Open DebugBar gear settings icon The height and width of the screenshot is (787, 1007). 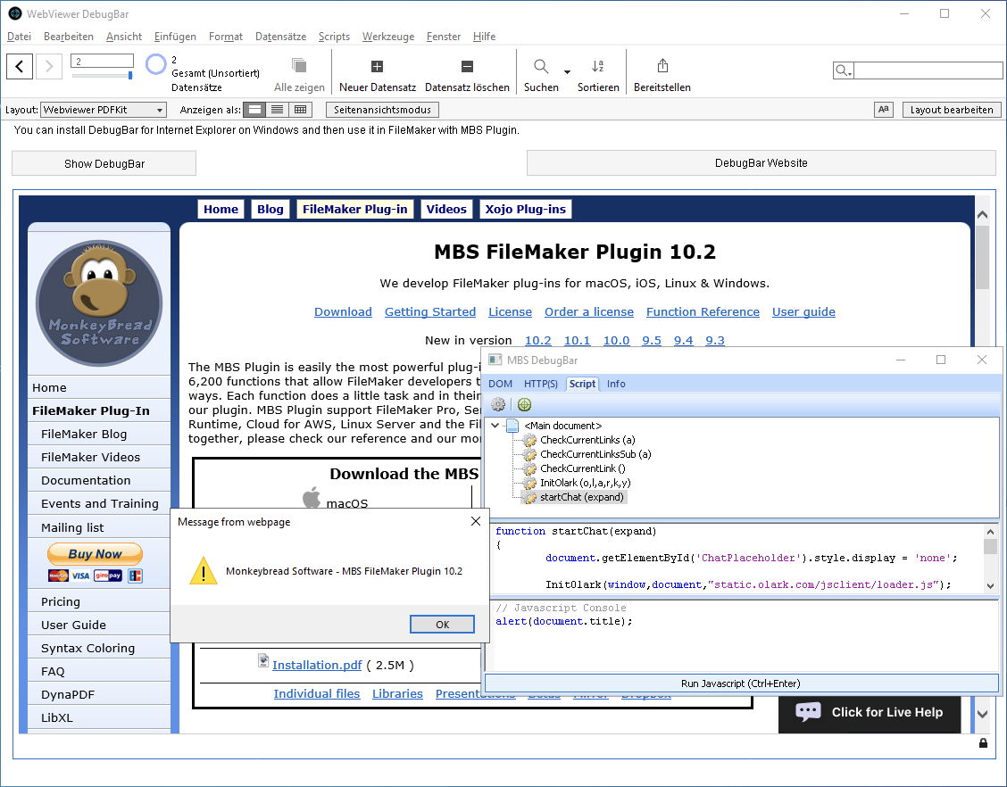498,404
